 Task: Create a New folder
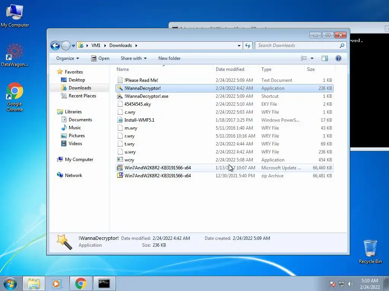169,58
